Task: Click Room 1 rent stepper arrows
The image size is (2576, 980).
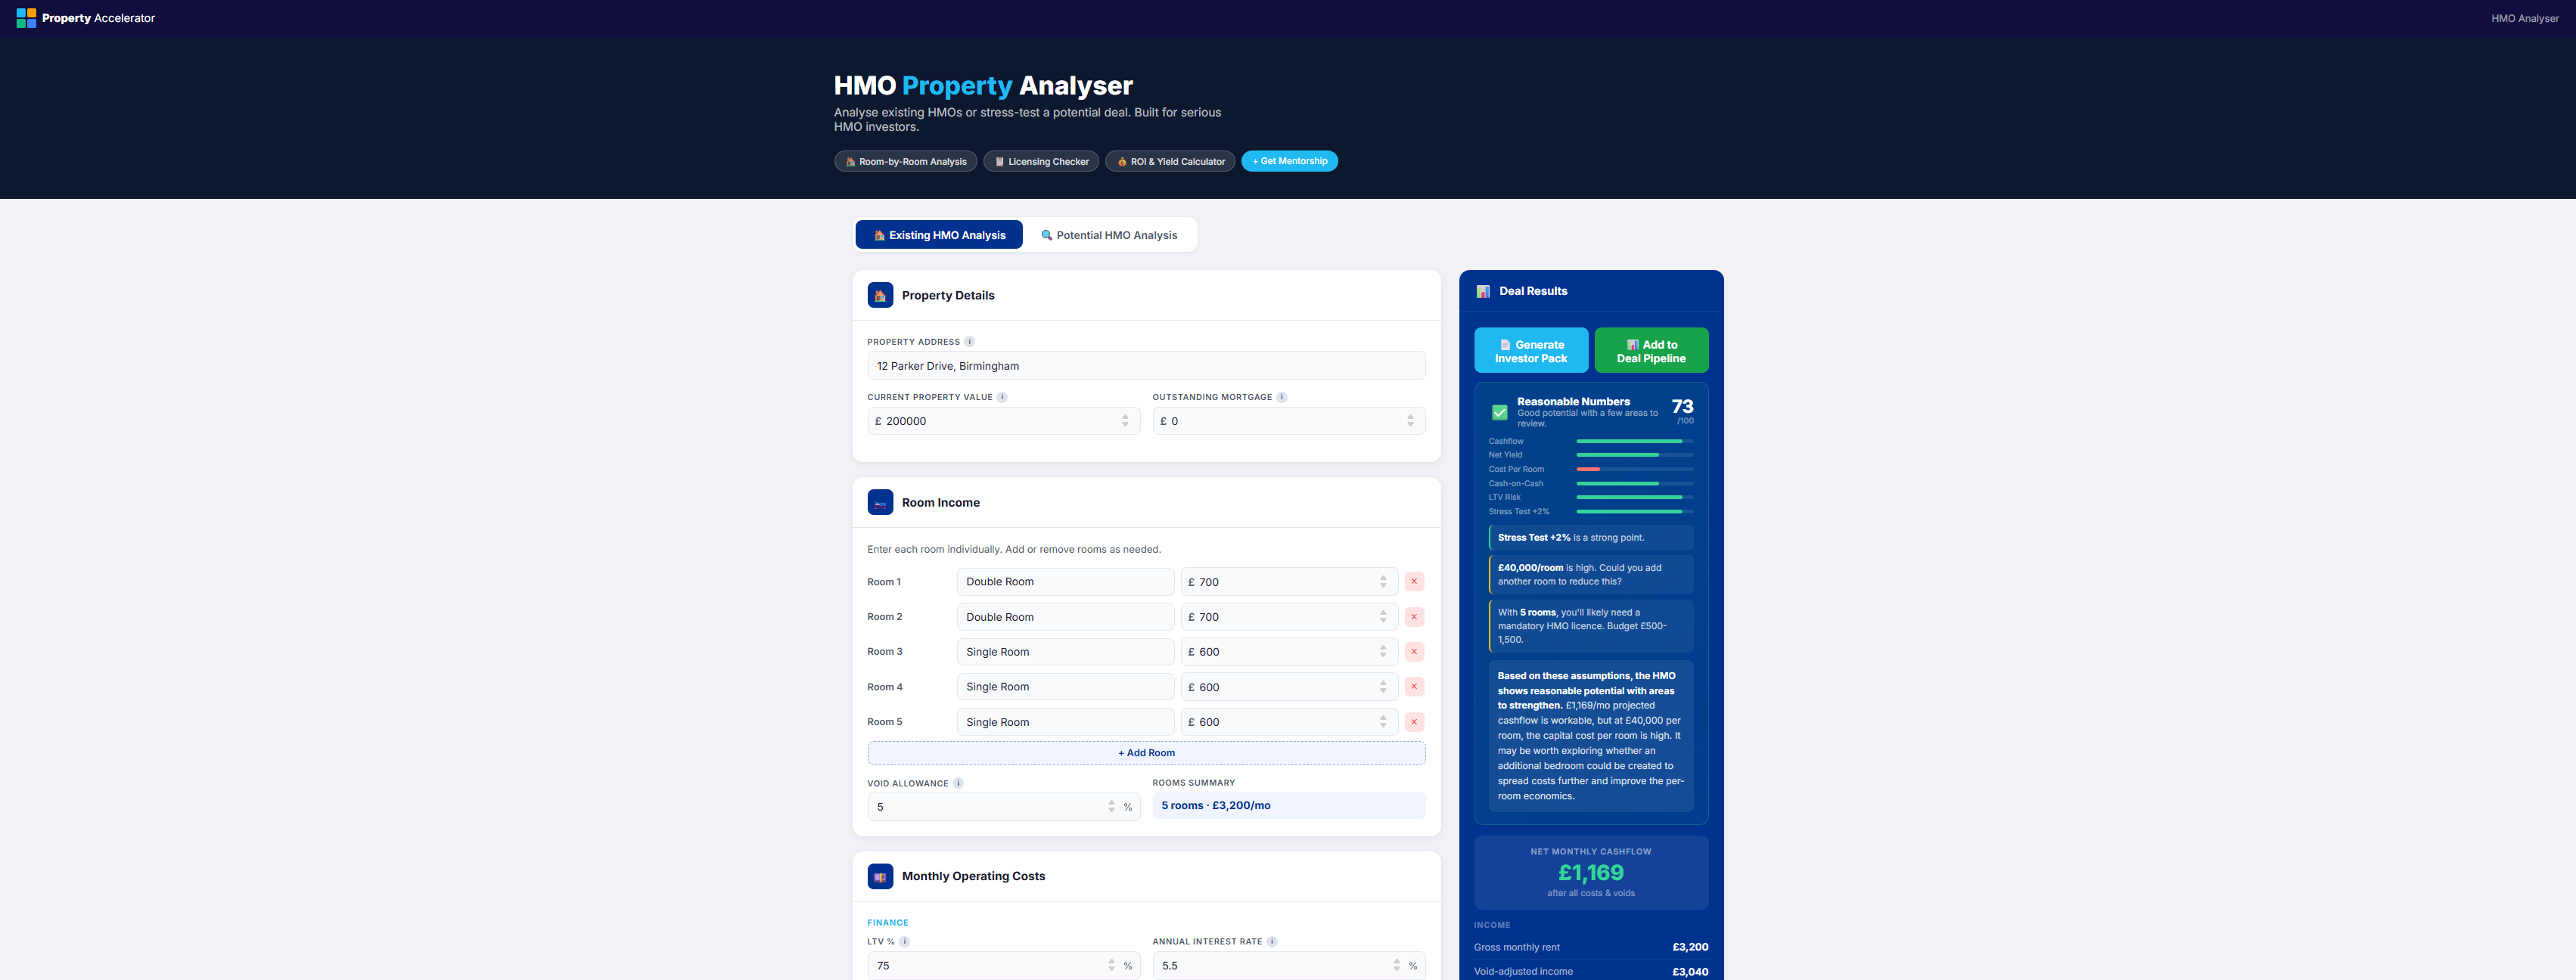Action: [1383, 582]
